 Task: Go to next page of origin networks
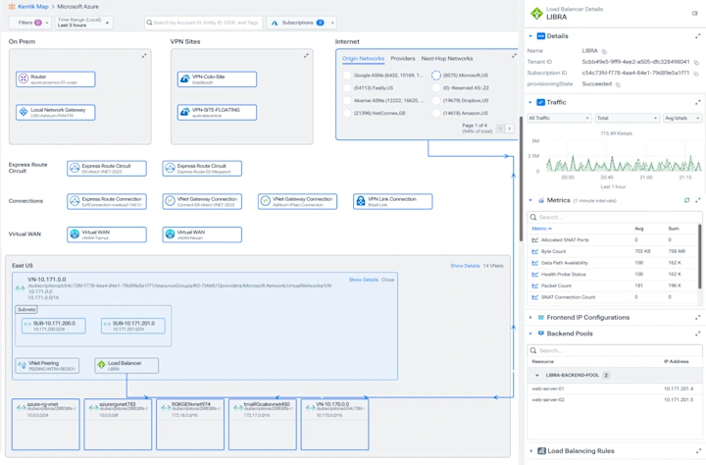[510, 129]
